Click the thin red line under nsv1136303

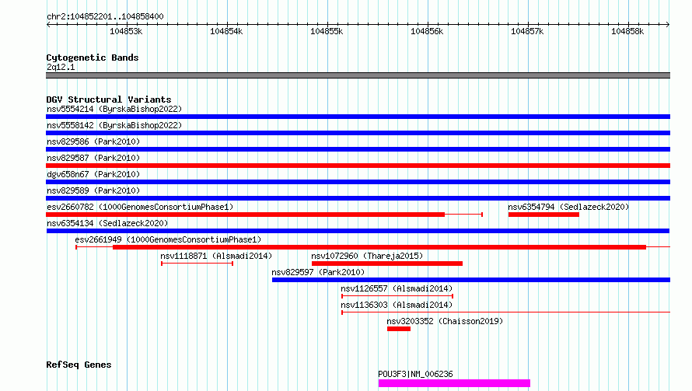pyautogui.click(x=505, y=312)
